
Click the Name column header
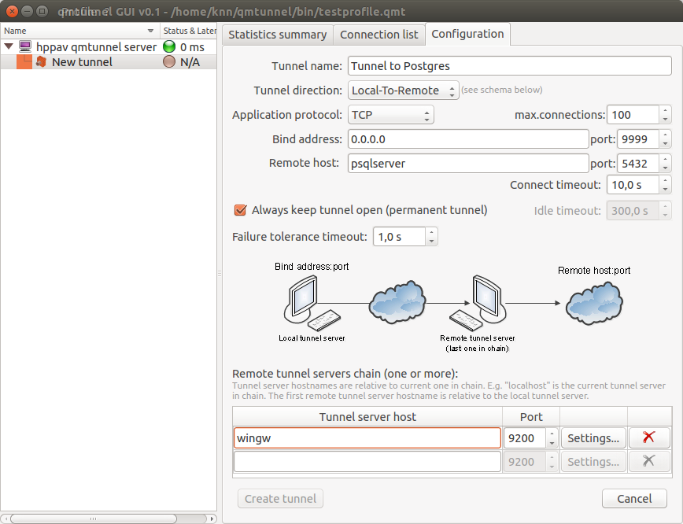[80, 31]
